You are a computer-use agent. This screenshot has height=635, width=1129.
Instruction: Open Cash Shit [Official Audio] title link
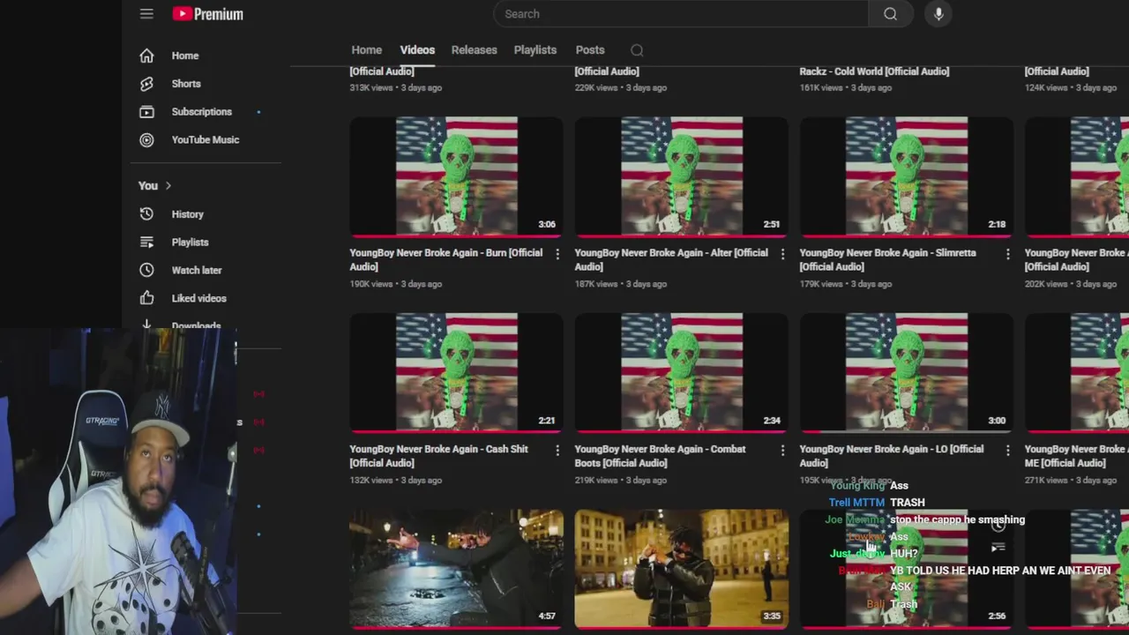pyautogui.click(x=438, y=456)
